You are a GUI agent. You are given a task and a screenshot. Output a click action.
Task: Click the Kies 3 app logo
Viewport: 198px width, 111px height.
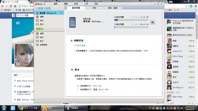36,4
